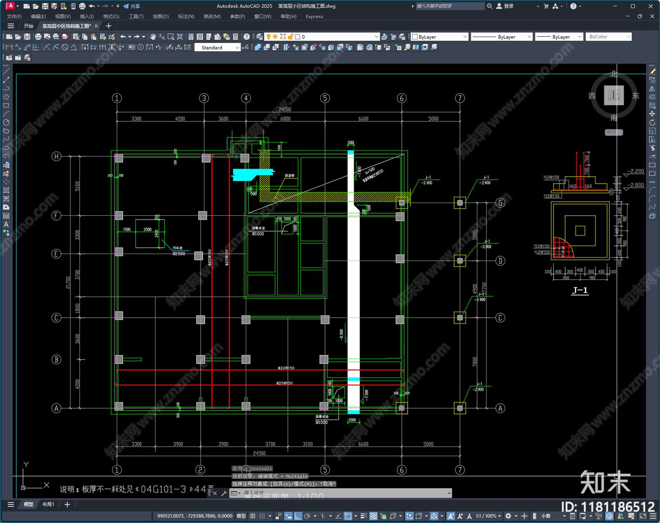Select the Multiline Text tool
The width and height of the screenshot is (660, 523).
point(6,224)
